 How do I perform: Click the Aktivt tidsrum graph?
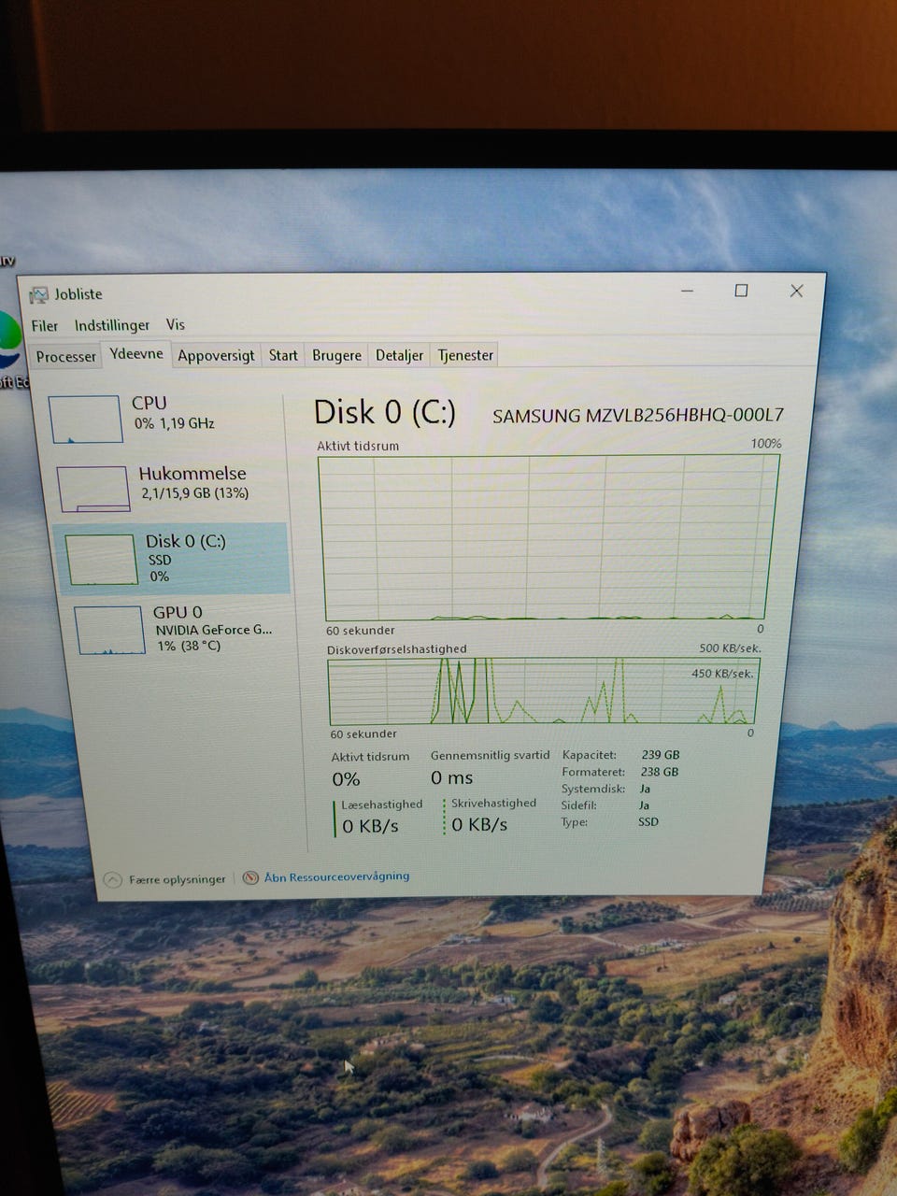549,537
